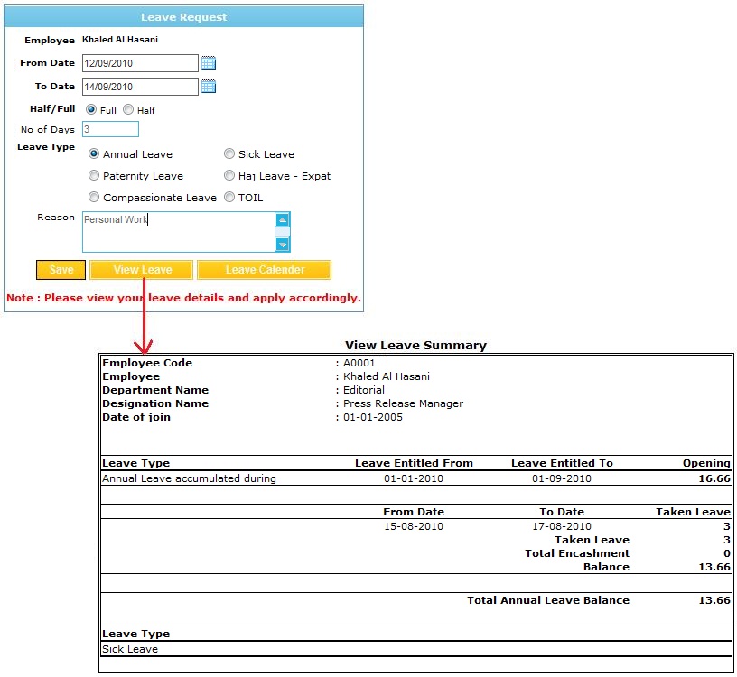Focus the From Date input field
This screenshot has width=737, height=677.
click(140, 63)
